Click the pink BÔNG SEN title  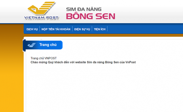coord(91,16)
